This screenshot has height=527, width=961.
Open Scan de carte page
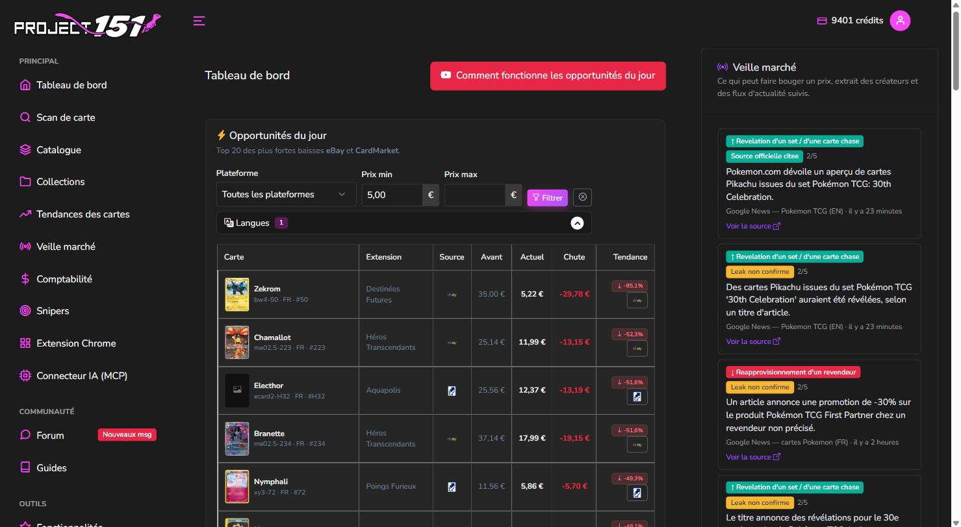tap(66, 117)
